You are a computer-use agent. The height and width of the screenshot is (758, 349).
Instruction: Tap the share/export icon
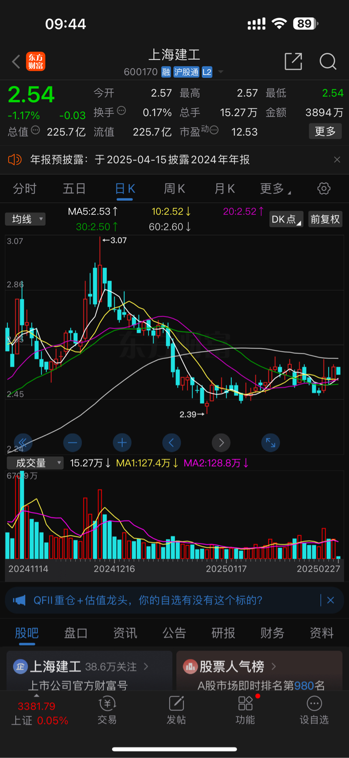pos(293,61)
